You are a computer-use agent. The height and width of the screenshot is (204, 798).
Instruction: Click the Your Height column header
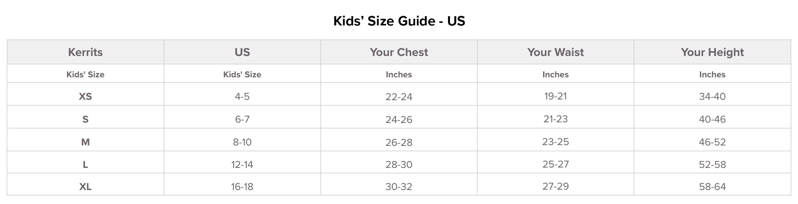[x=712, y=52]
